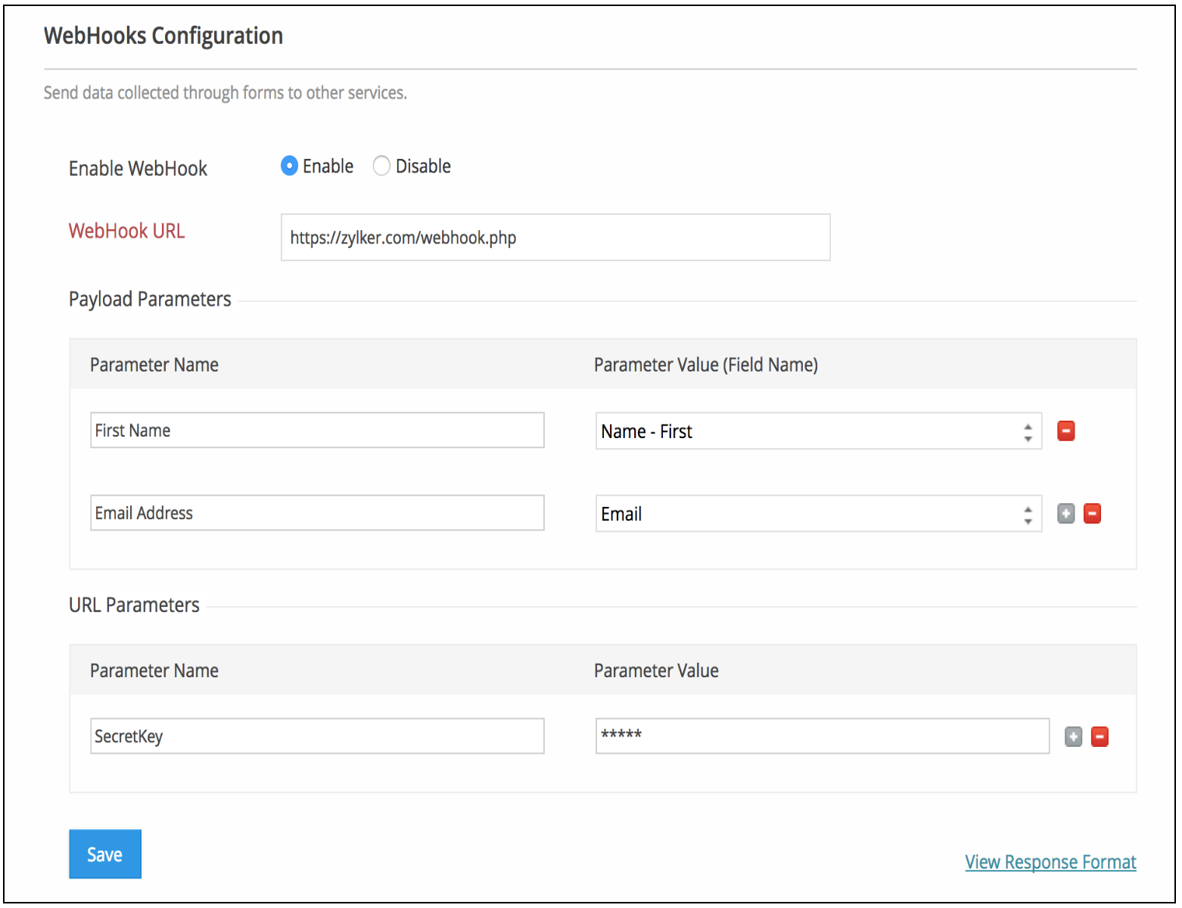1182x908 pixels.
Task: Click the URL Parameters section heading
Action: [x=134, y=605]
